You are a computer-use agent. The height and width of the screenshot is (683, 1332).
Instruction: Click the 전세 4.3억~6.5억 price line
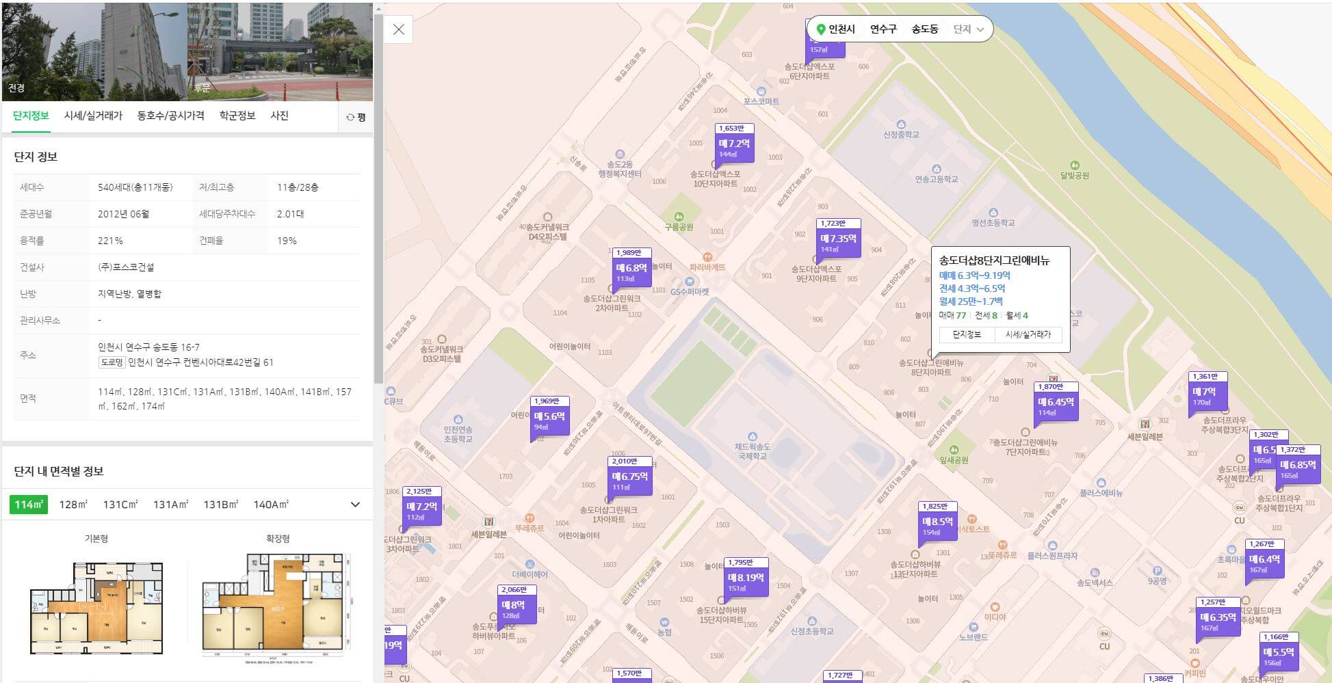pyautogui.click(x=971, y=289)
